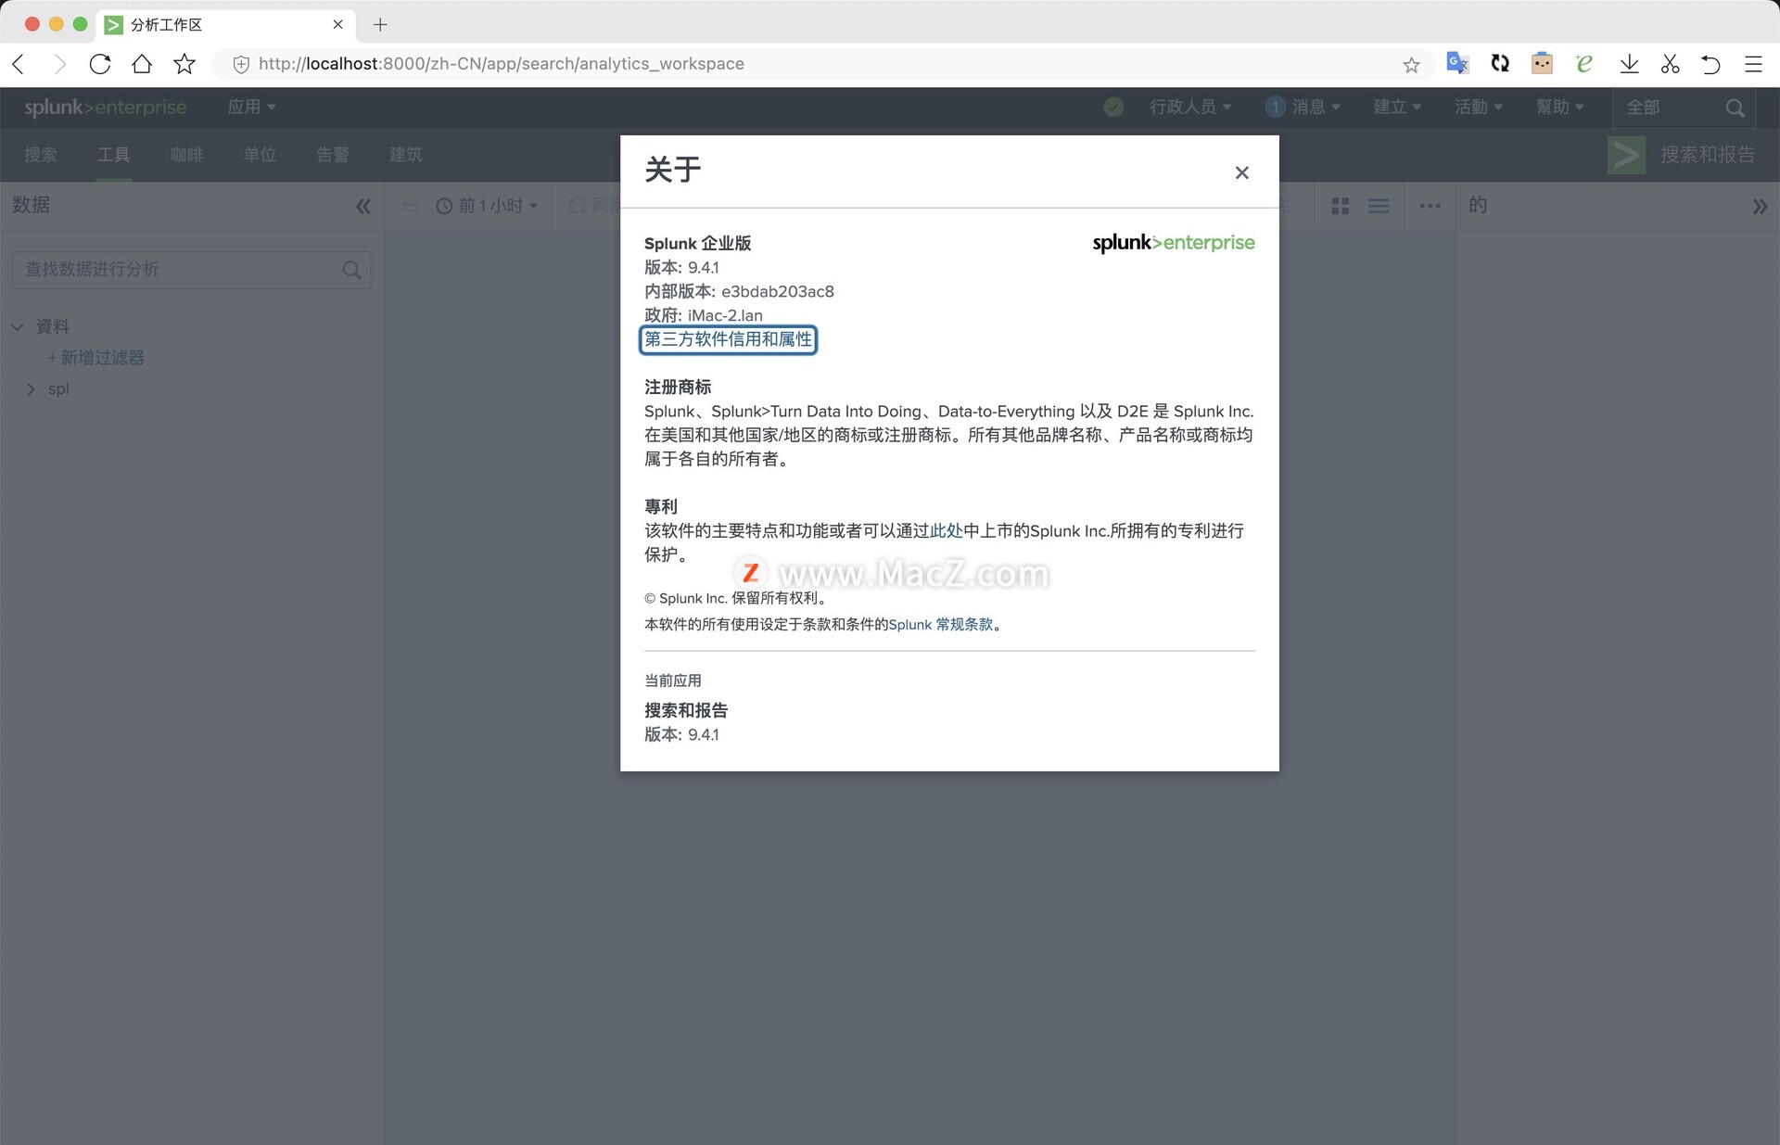The height and width of the screenshot is (1145, 1780).
Task: Click + 新增过滤器 link
Action: (x=96, y=358)
